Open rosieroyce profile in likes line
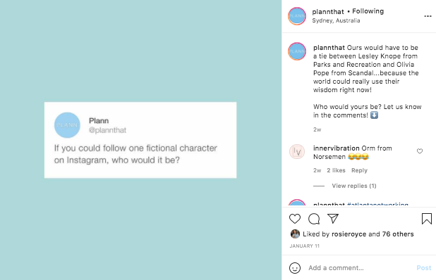 click(x=349, y=234)
